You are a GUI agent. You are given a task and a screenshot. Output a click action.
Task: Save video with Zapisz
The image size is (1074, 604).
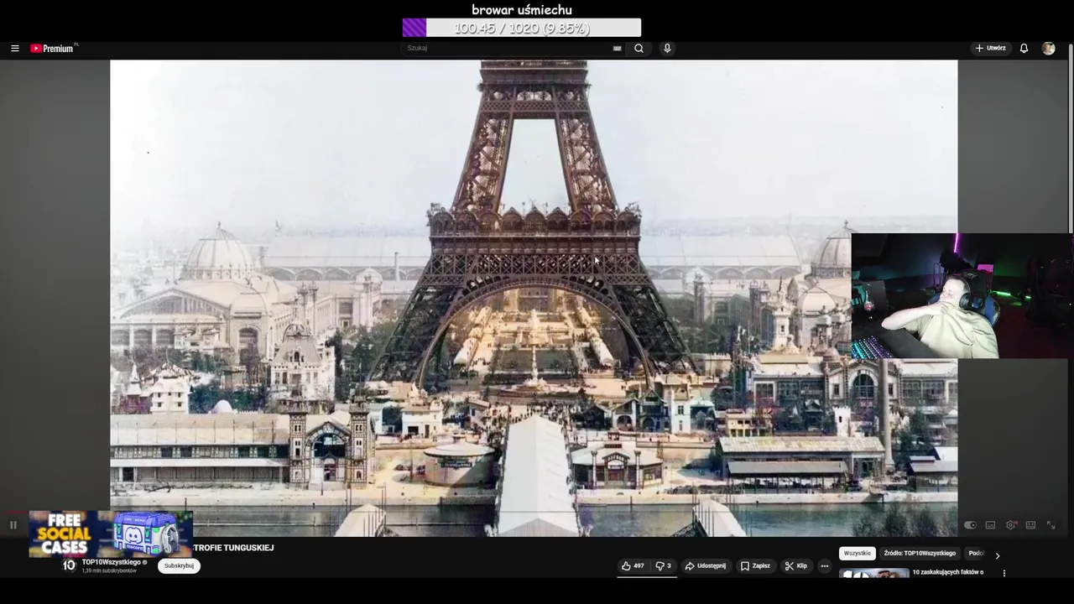click(x=755, y=566)
